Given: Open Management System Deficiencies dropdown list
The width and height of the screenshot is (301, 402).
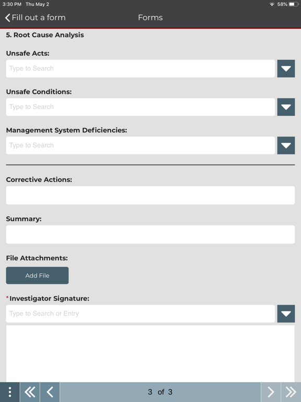Looking at the screenshot, I should (x=286, y=146).
